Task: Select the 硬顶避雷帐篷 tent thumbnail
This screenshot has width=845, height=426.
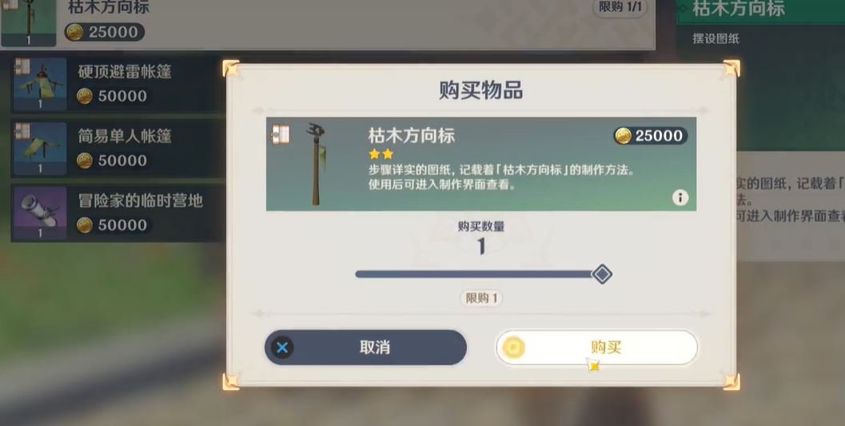Action: (39, 84)
